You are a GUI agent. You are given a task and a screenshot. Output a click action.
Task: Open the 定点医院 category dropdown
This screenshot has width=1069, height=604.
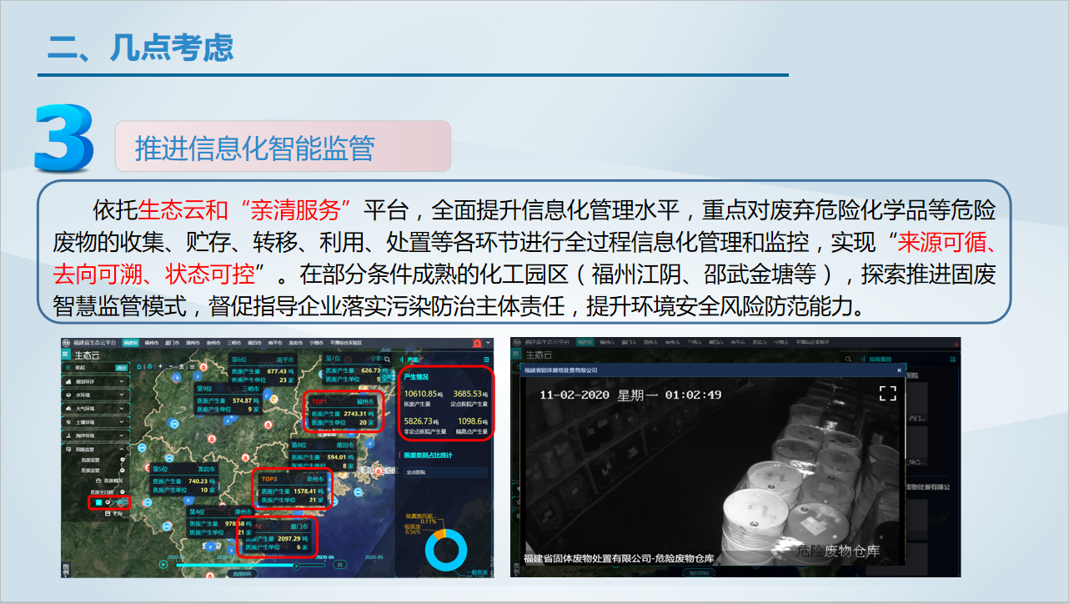[444, 472]
